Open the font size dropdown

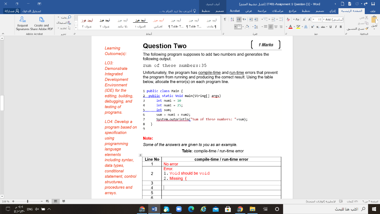[313, 19]
